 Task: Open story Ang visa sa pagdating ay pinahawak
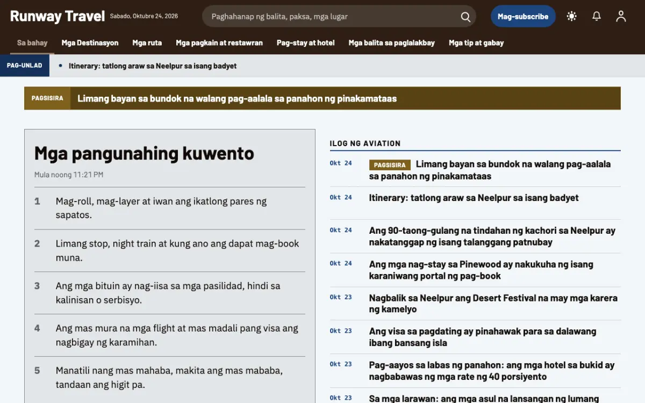pyautogui.click(x=483, y=337)
